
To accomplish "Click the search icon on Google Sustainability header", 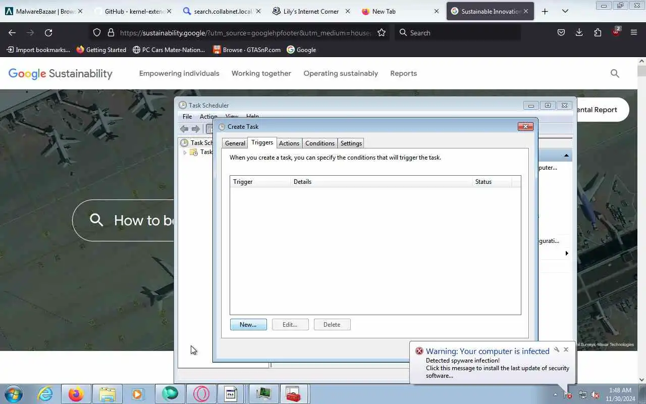I will (615, 73).
